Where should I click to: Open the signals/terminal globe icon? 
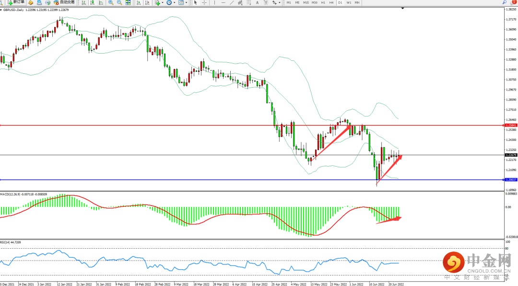48,2
